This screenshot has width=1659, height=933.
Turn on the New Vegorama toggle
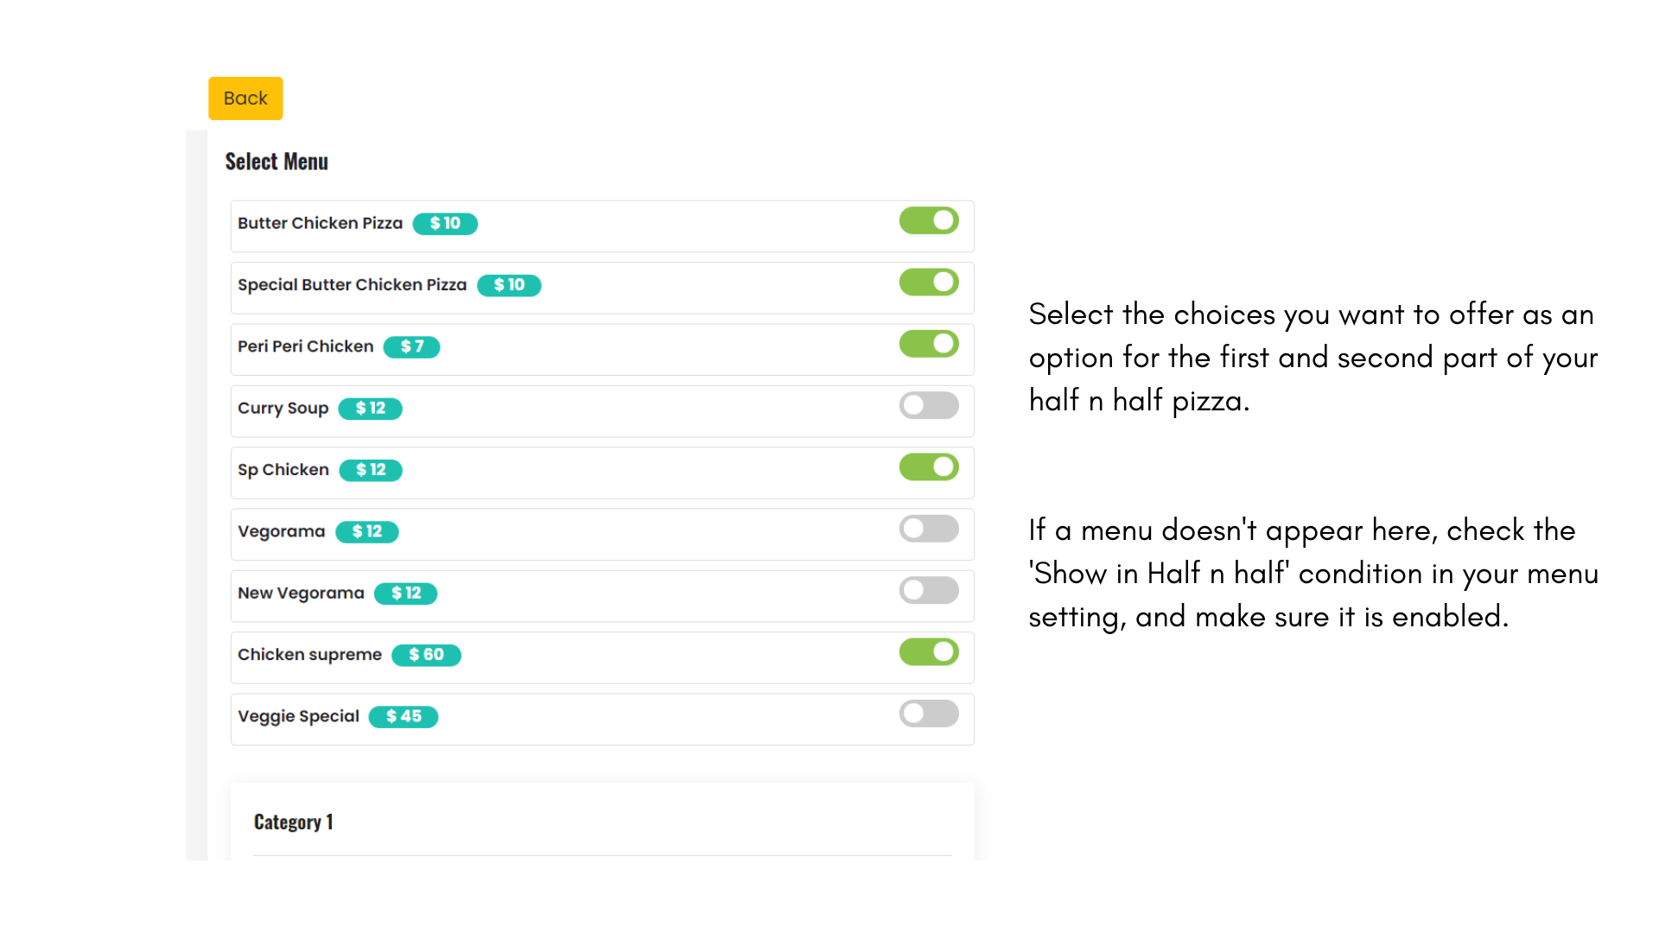[x=929, y=591]
